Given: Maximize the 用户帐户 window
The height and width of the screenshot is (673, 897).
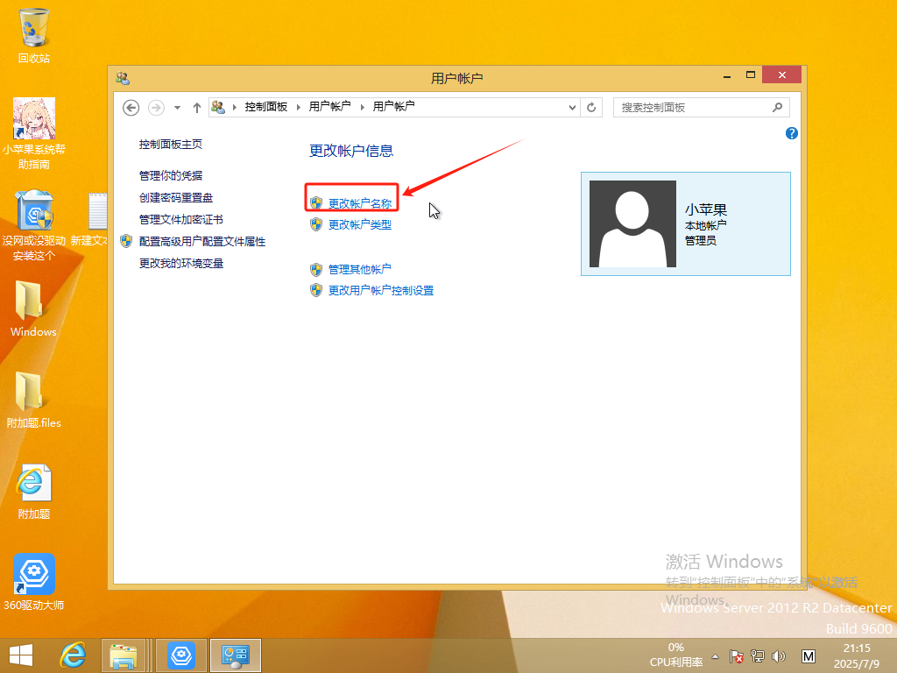Looking at the screenshot, I should (751, 75).
